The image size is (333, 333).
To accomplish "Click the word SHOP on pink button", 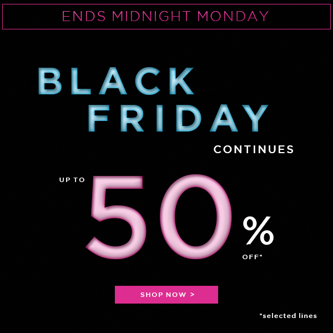I will [x=152, y=295].
